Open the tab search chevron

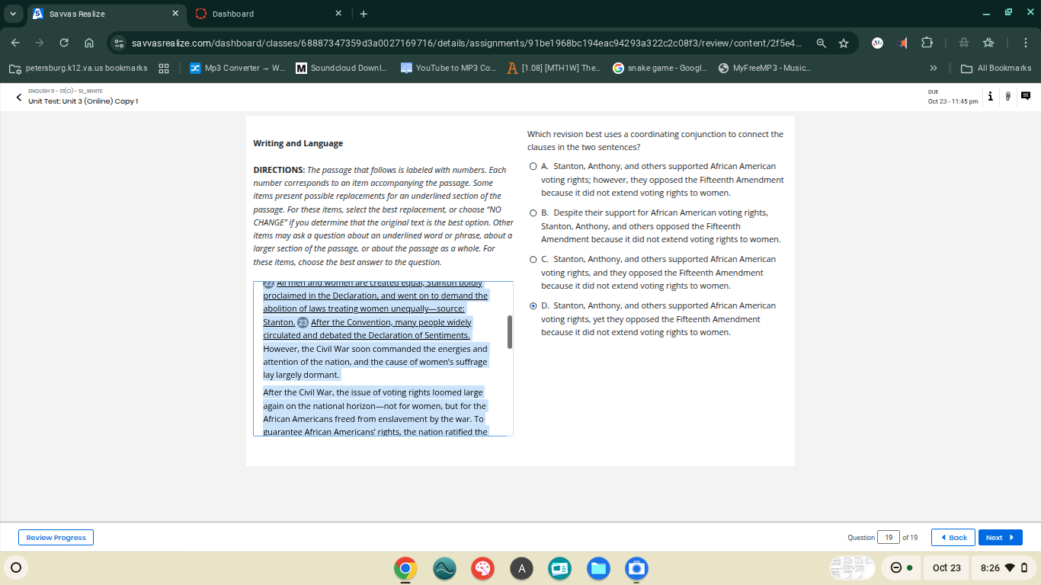point(12,13)
